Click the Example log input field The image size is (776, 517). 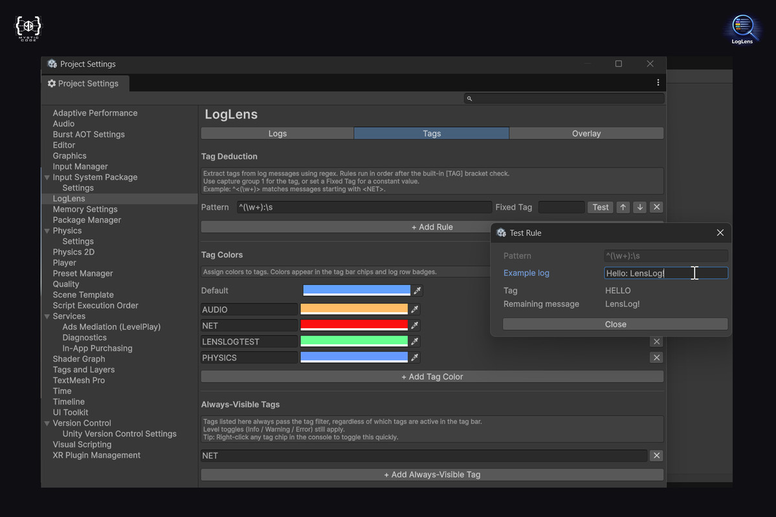pos(665,273)
